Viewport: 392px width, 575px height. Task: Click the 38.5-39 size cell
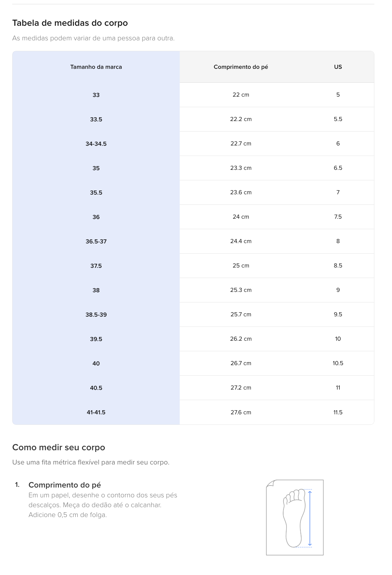pos(96,315)
